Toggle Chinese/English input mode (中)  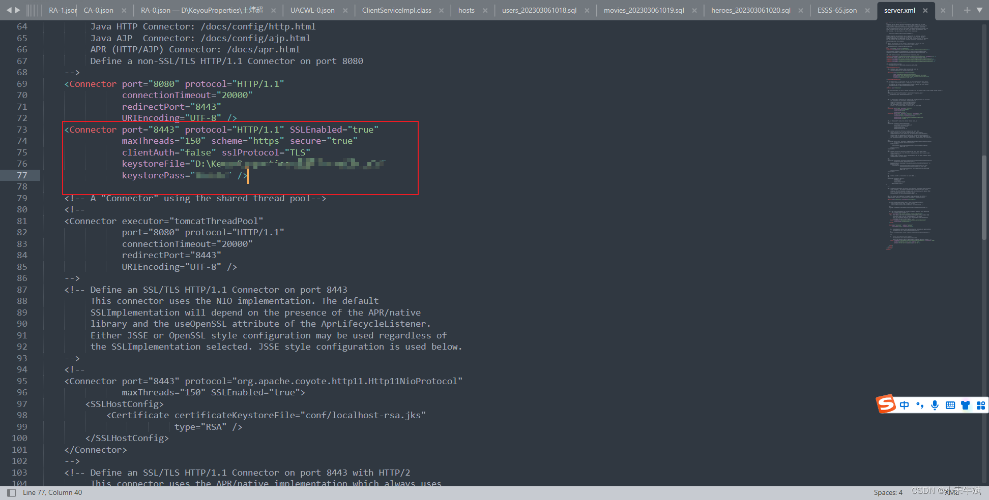tap(904, 405)
